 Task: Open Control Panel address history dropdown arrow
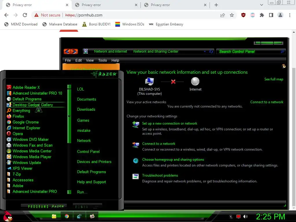coord(205,51)
